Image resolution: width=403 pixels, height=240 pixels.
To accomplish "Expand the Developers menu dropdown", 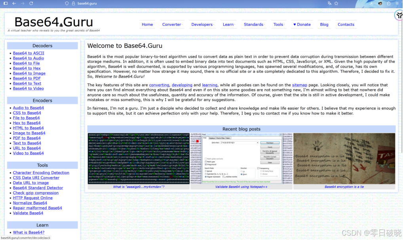I will [203, 25].
